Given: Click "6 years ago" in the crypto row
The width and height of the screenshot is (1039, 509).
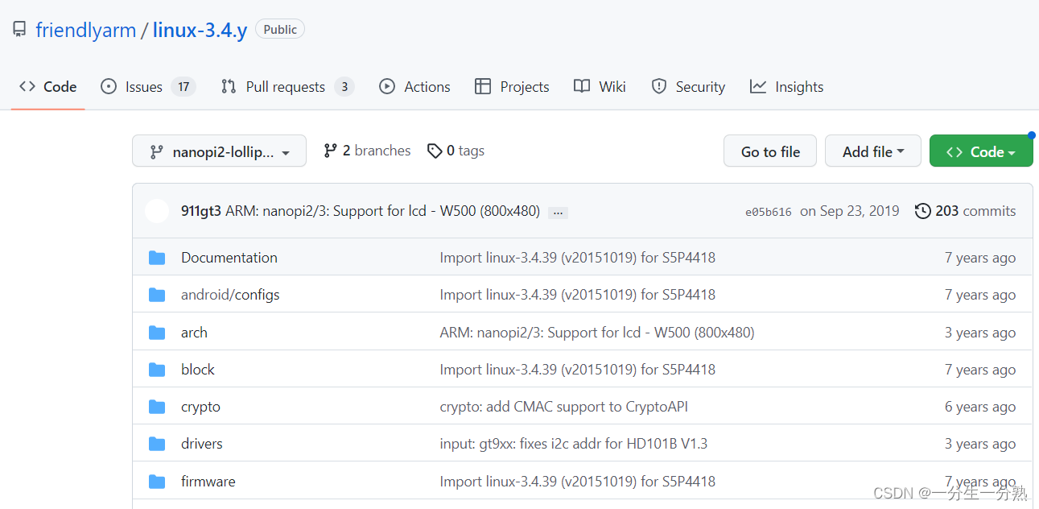Looking at the screenshot, I should tap(980, 407).
